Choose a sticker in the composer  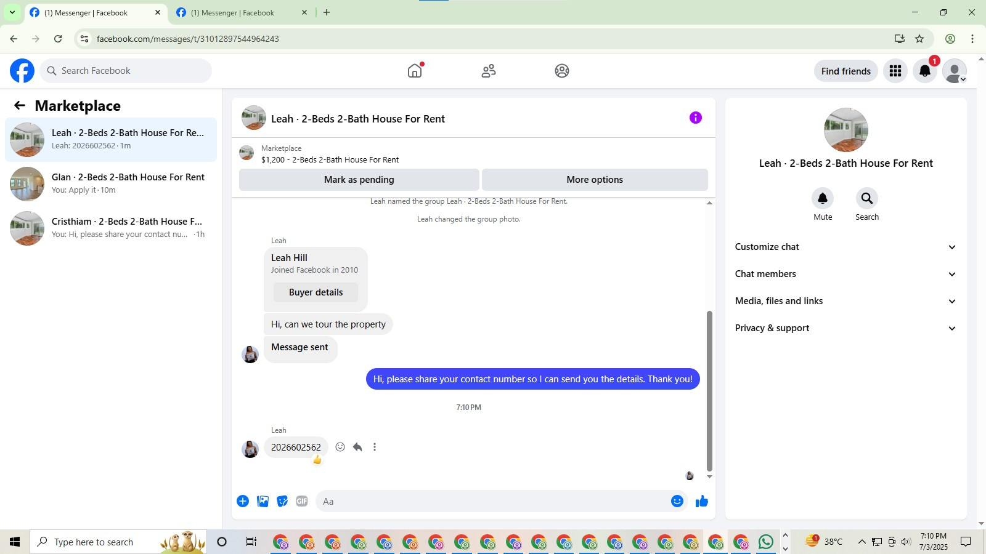click(x=282, y=501)
